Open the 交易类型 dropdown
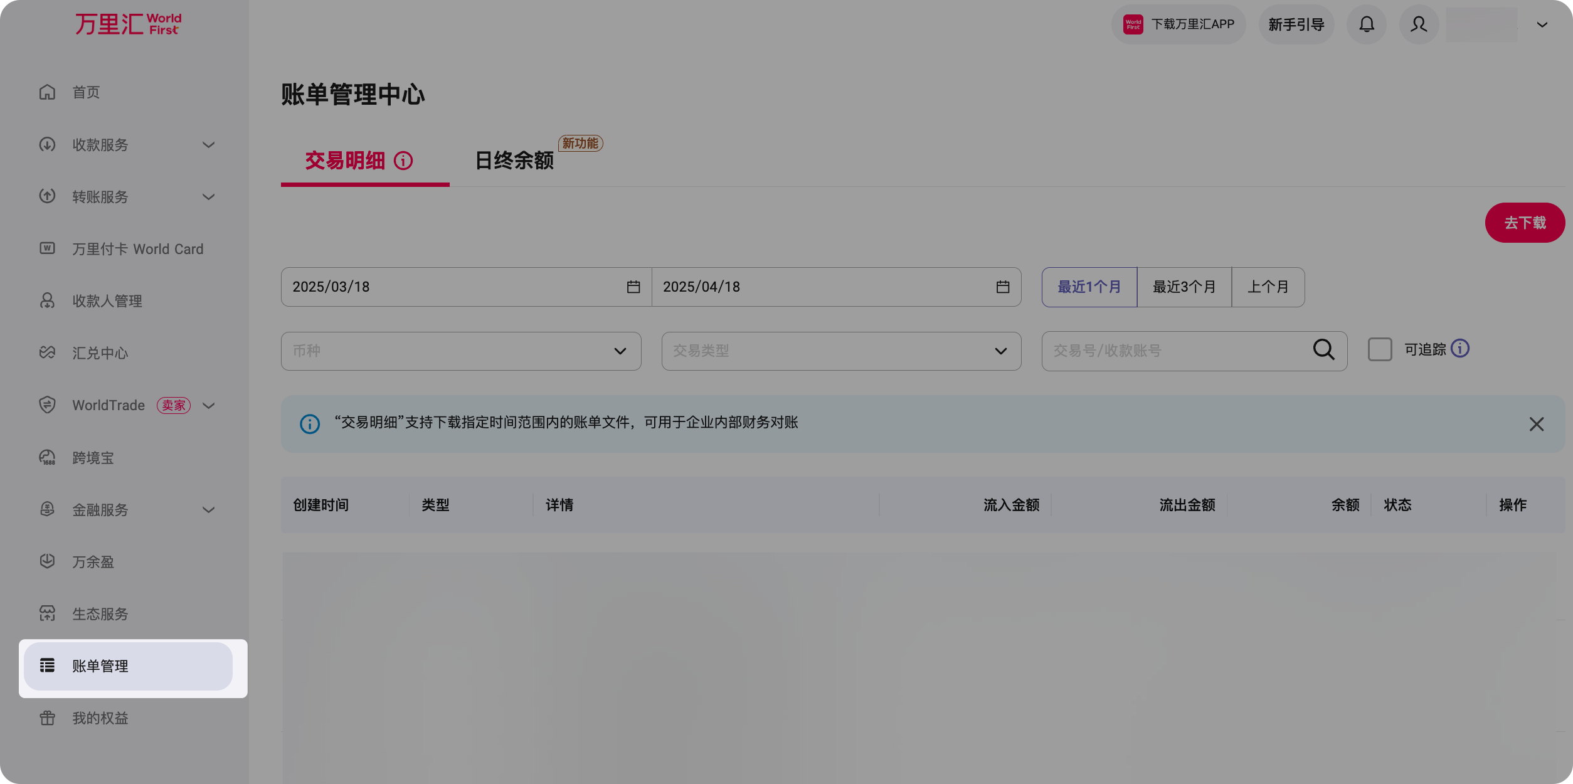Screen dimensions: 1573x784 840,351
